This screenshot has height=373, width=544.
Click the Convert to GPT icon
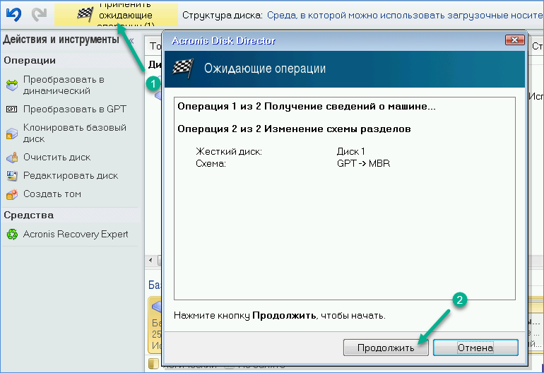point(11,109)
